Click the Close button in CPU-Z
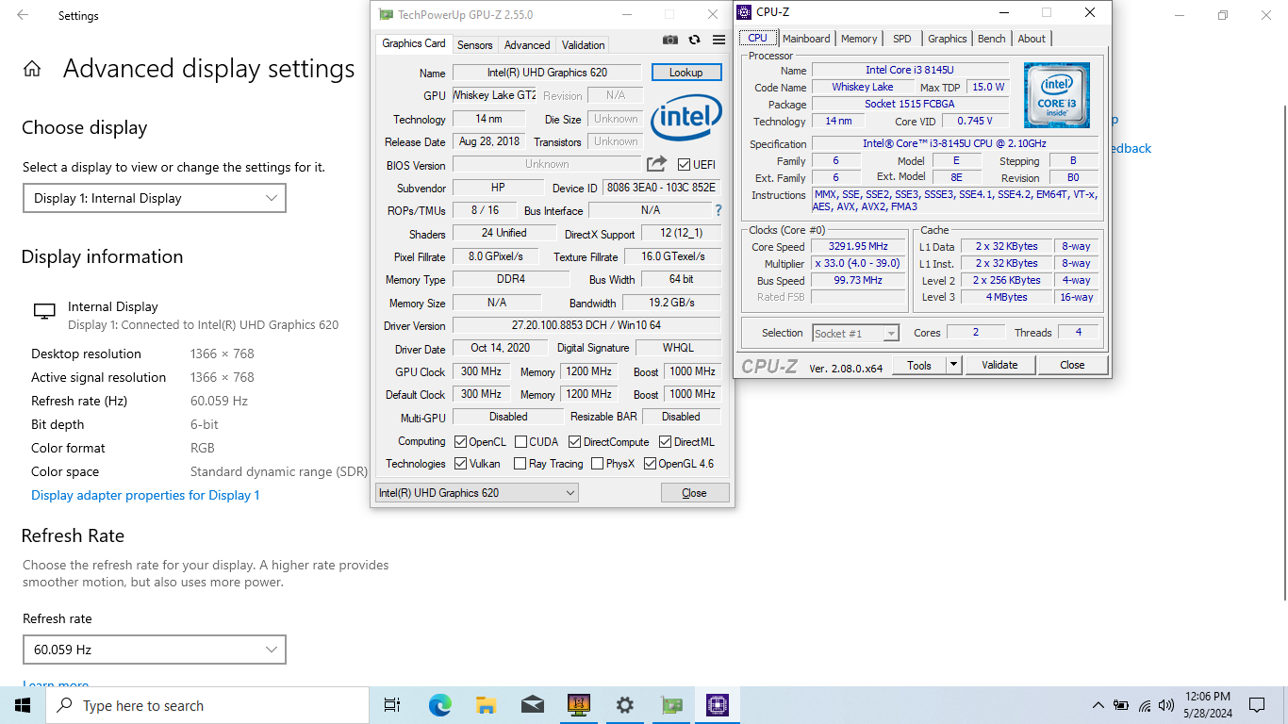The height and width of the screenshot is (724, 1288). (x=1072, y=365)
